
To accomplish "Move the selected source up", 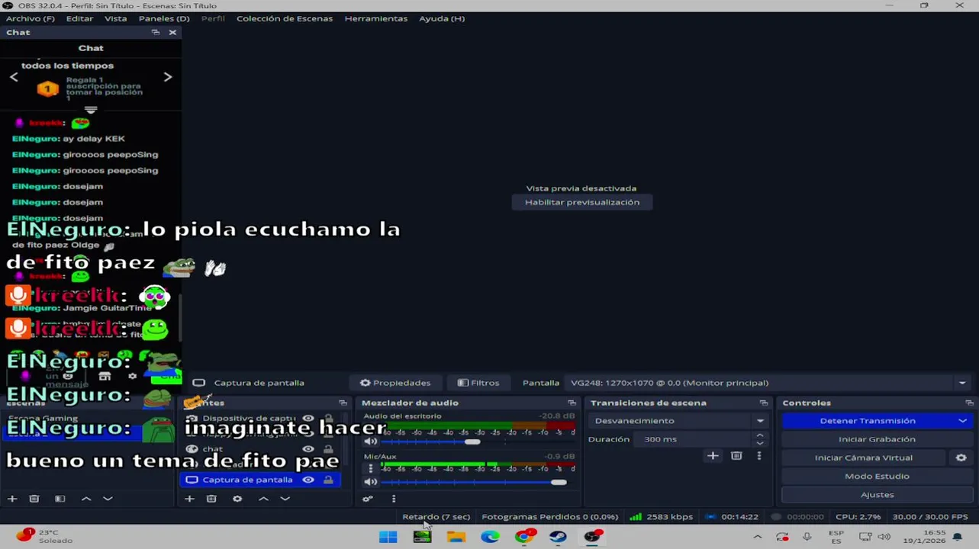I will click(x=263, y=499).
